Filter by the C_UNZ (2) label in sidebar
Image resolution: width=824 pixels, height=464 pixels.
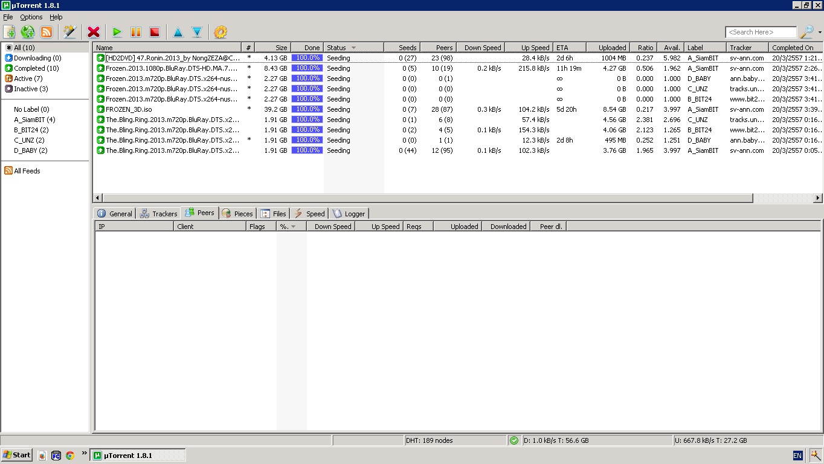click(x=30, y=140)
